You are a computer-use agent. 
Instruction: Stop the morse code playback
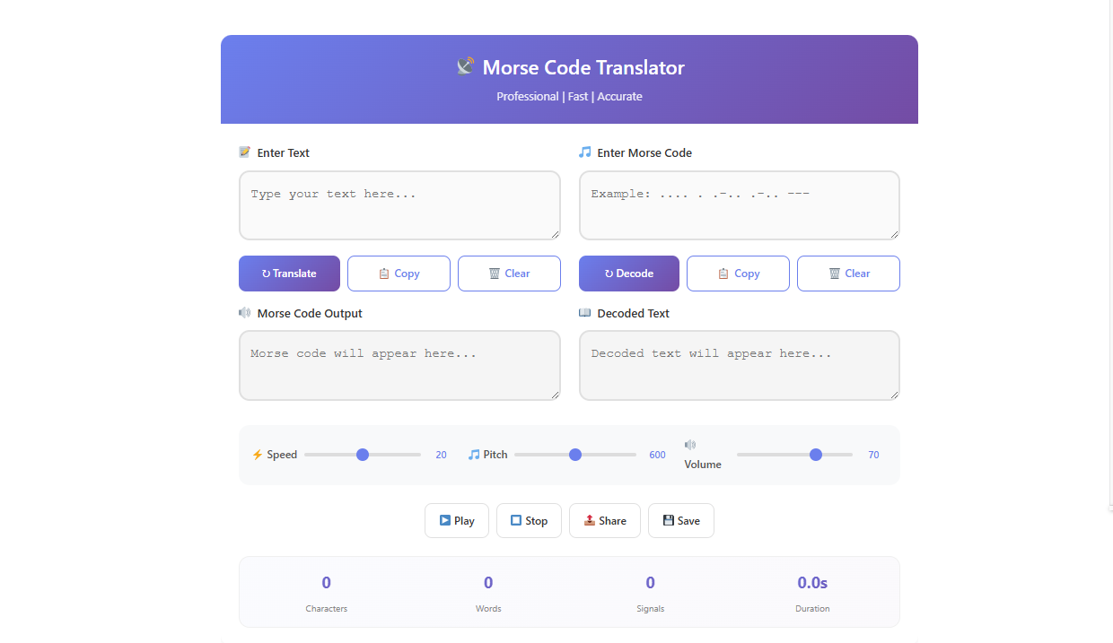coord(529,520)
